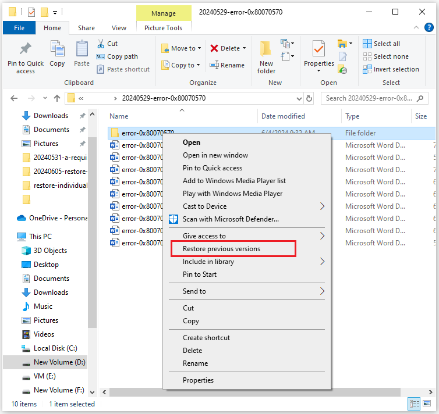Switch to large icons view in status bar
Viewport: 439px width, 414px height.
point(427,404)
